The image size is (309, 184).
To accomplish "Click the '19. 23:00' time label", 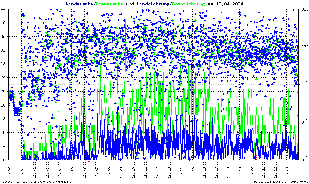I will coord(287,170).
